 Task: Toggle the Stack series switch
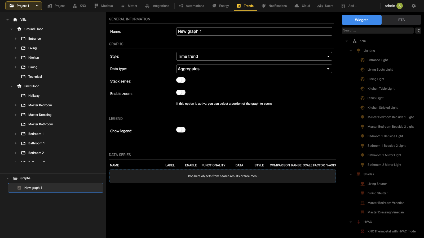tap(181, 80)
